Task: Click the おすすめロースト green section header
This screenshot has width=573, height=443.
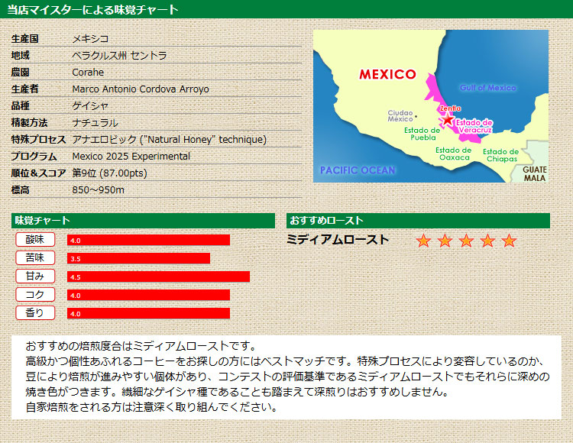Action: pos(418,221)
